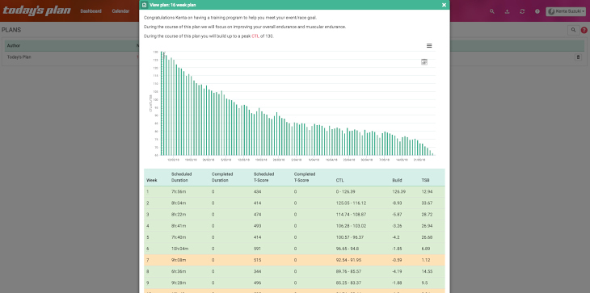This screenshot has width=590, height=293.
Task: Open the header help question icon
Action: click(537, 11)
